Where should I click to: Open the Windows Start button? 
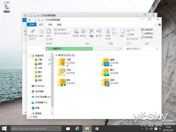pyautogui.click(x=4, y=128)
